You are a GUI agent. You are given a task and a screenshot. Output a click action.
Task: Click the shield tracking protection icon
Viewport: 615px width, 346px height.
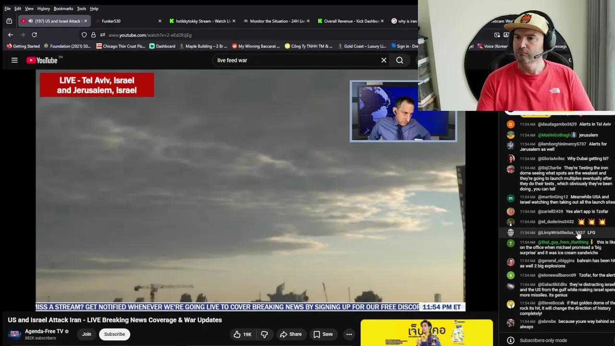click(x=84, y=35)
